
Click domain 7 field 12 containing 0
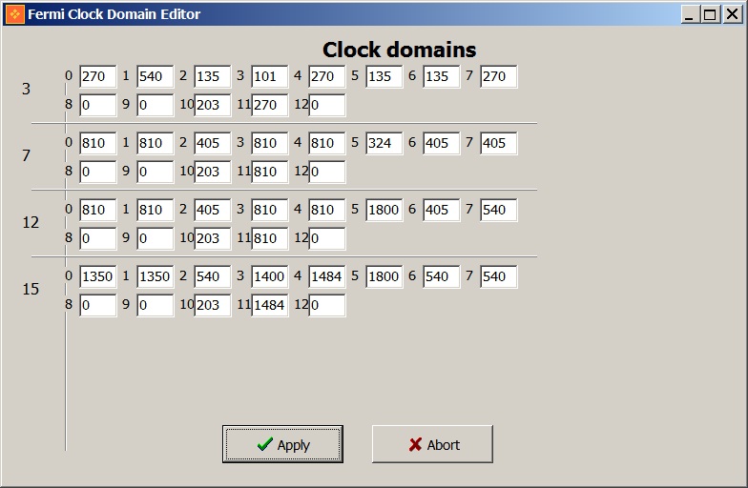point(327,173)
